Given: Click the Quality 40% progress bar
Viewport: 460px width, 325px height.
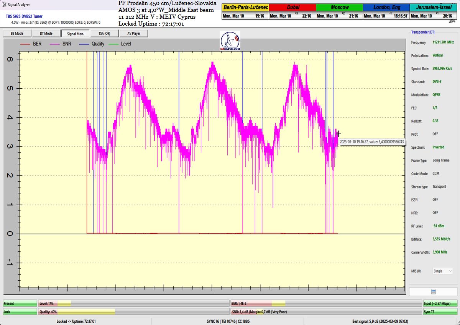Looking at the screenshot, I should coord(133,312).
